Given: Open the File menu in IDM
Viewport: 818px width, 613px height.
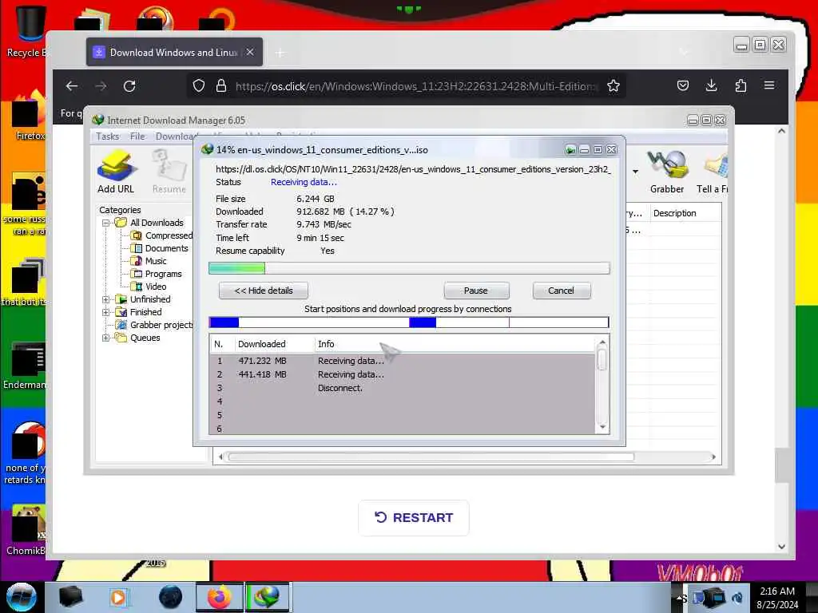Looking at the screenshot, I should [x=137, y=136].
